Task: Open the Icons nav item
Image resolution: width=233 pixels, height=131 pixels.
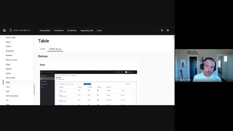Action: pos(99,31)
